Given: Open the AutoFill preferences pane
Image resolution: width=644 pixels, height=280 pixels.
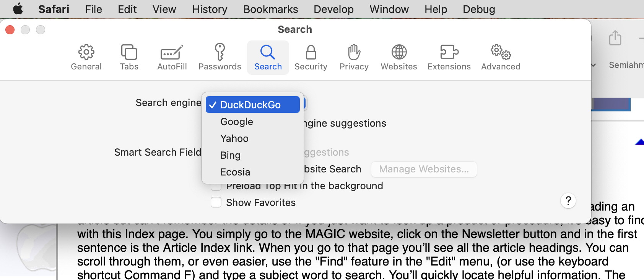Looking at the screenshot, I should pos(172,58).
